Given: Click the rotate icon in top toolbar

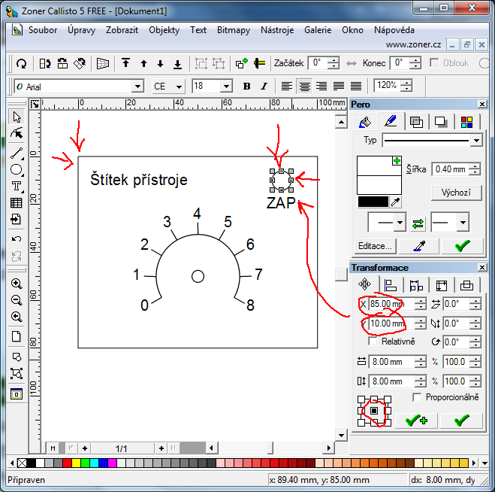Looking at the screenshot, I should [x=21, y=63].
